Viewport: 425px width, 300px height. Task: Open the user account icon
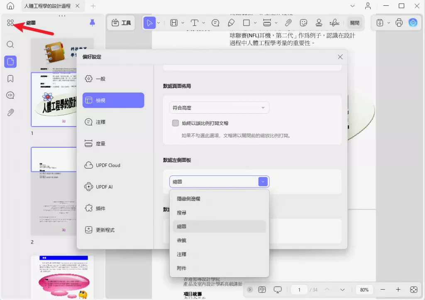point(368,6)
